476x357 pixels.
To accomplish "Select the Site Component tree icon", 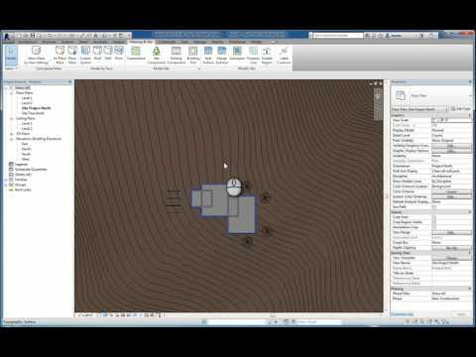I will [x=156, y=51].
